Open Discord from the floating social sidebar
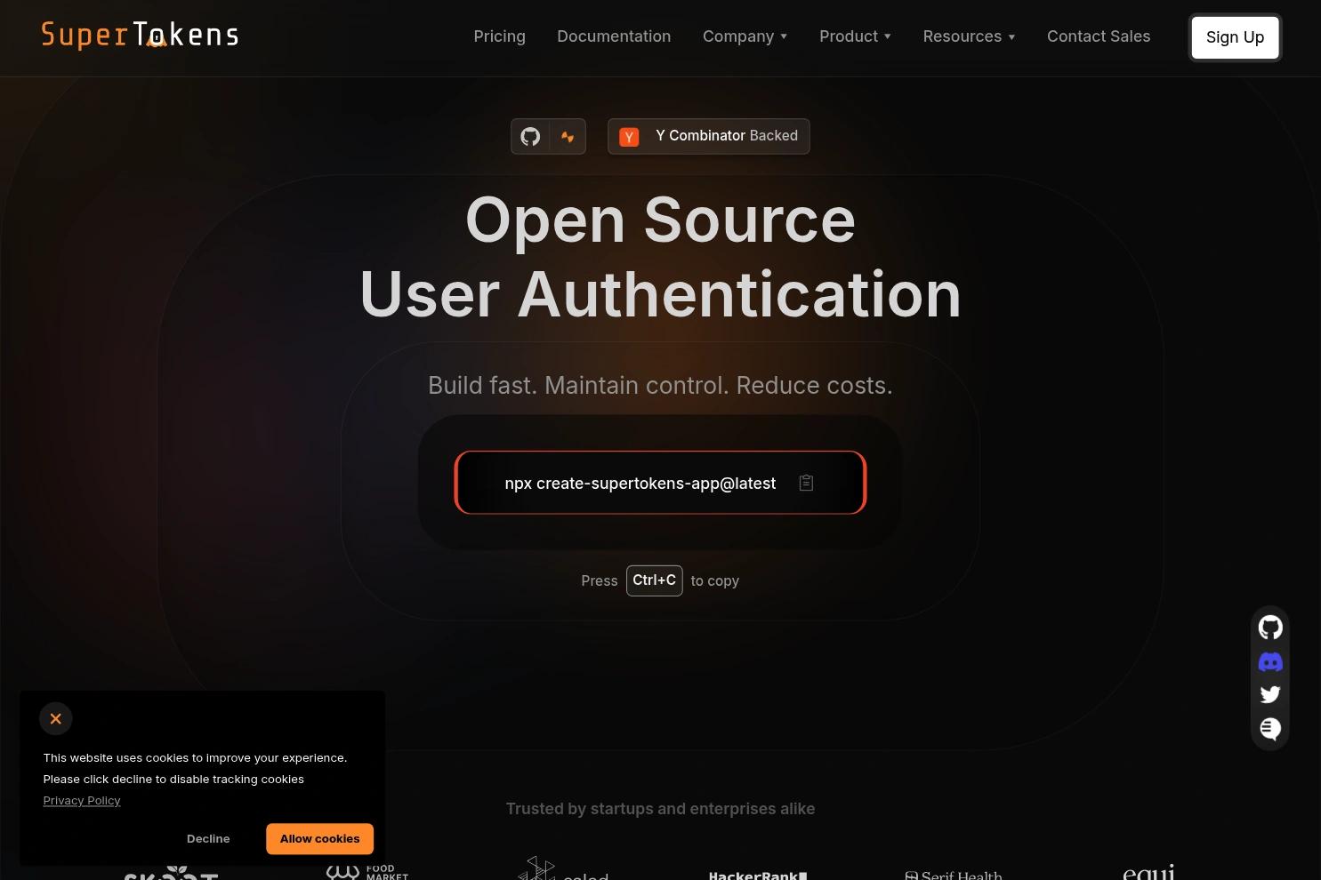The height and width of the screenshot is (880, 1321). click(x=1270, y=662)
